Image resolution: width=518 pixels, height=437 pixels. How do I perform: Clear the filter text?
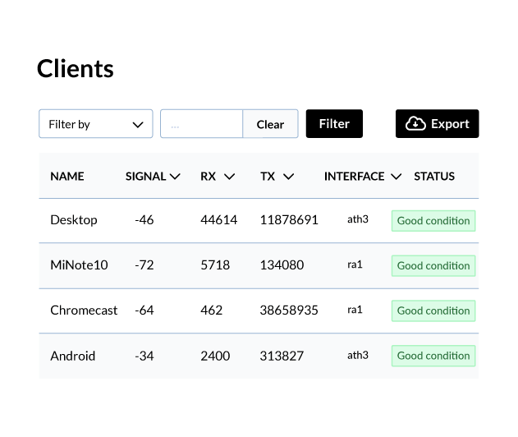tap(270, 124)
